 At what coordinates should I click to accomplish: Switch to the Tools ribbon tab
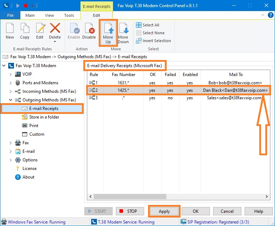tap(69, 15)
